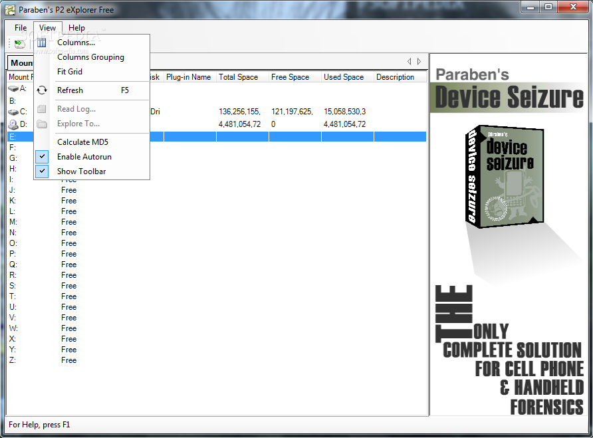Toggle the Show Toolbar checkmark

[42, 171]
